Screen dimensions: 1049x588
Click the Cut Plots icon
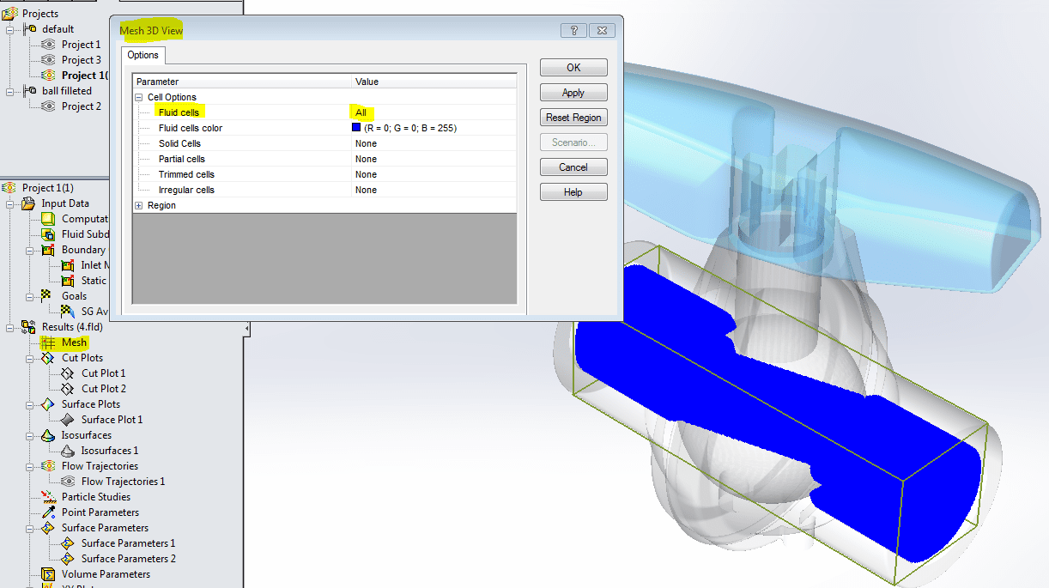48,358
